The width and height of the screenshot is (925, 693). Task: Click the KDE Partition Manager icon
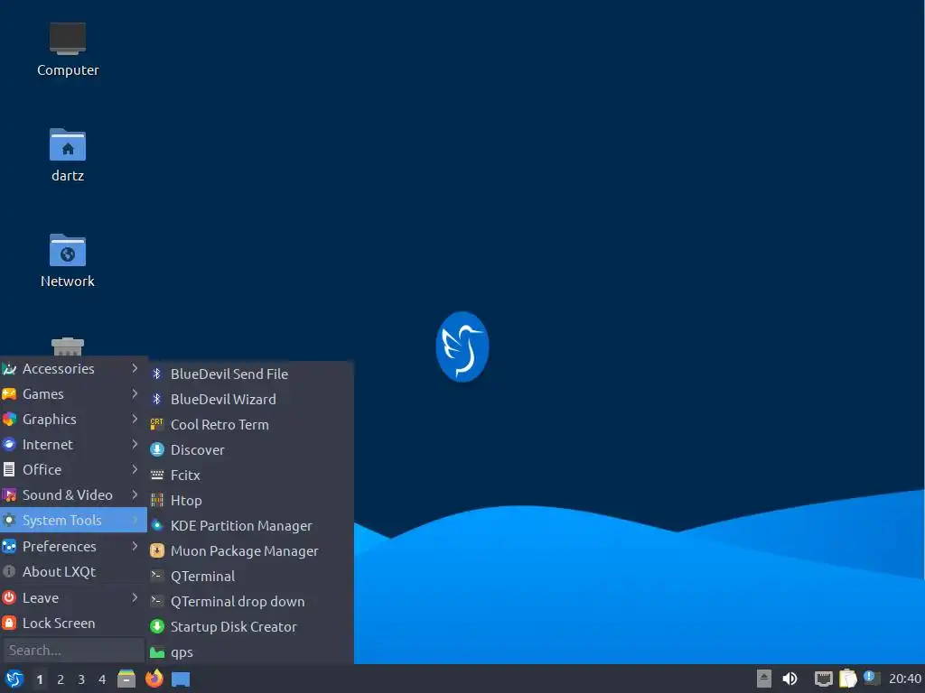coord(156,525)
